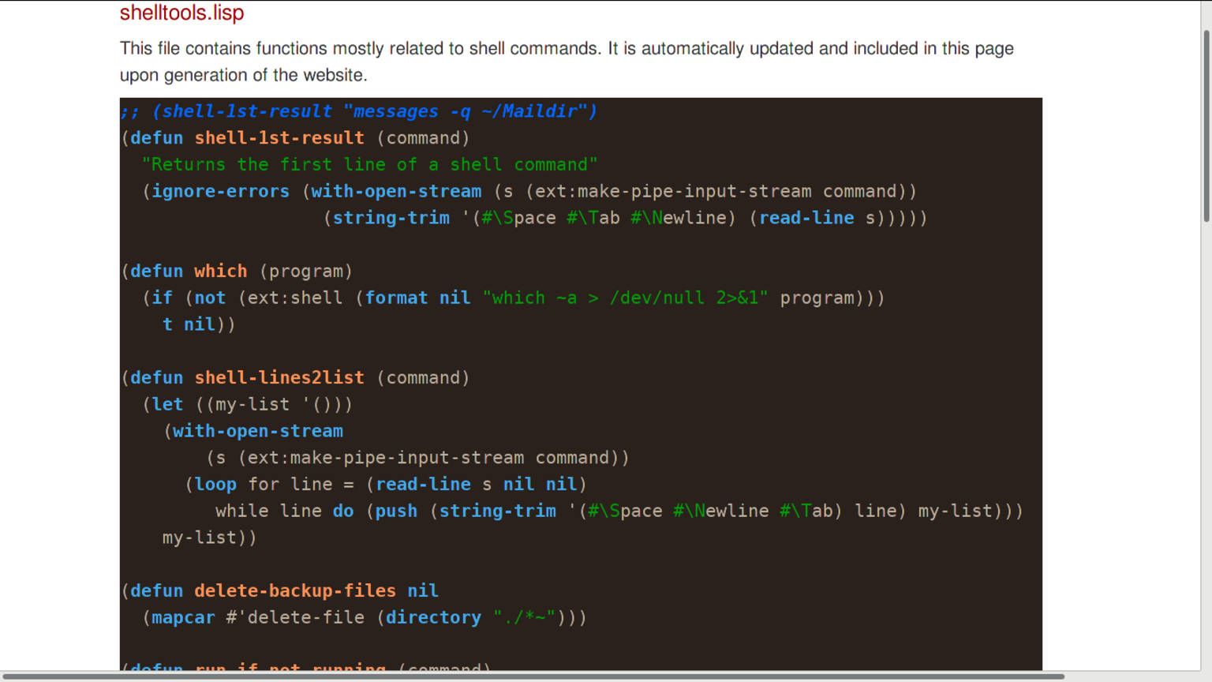Click the string "which ~a > /dev/null 2>&1"

(625, 298)
